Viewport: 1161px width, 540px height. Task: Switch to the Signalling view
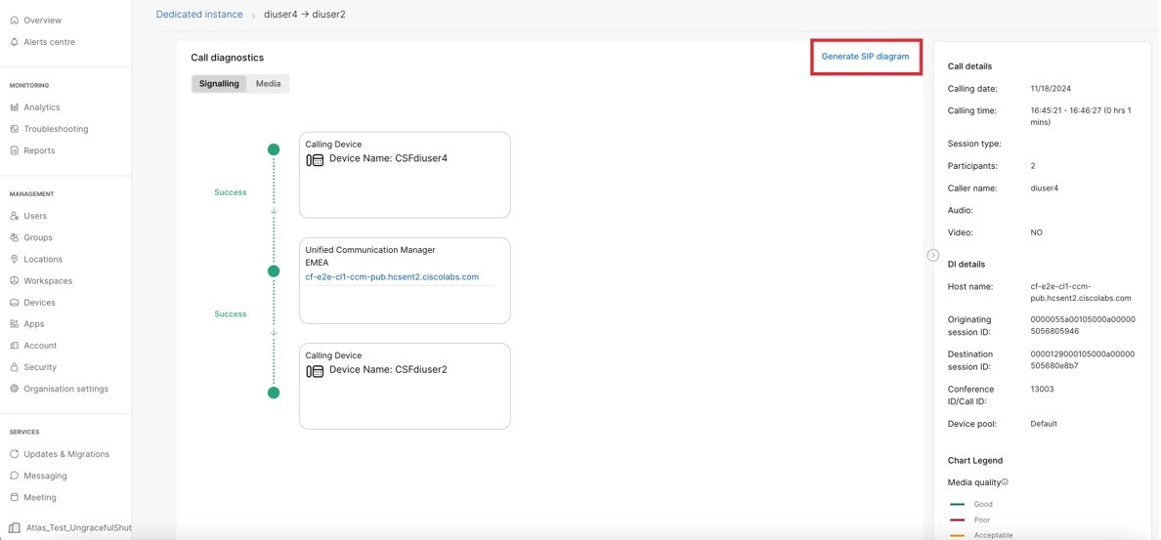[x=219, y=84]
